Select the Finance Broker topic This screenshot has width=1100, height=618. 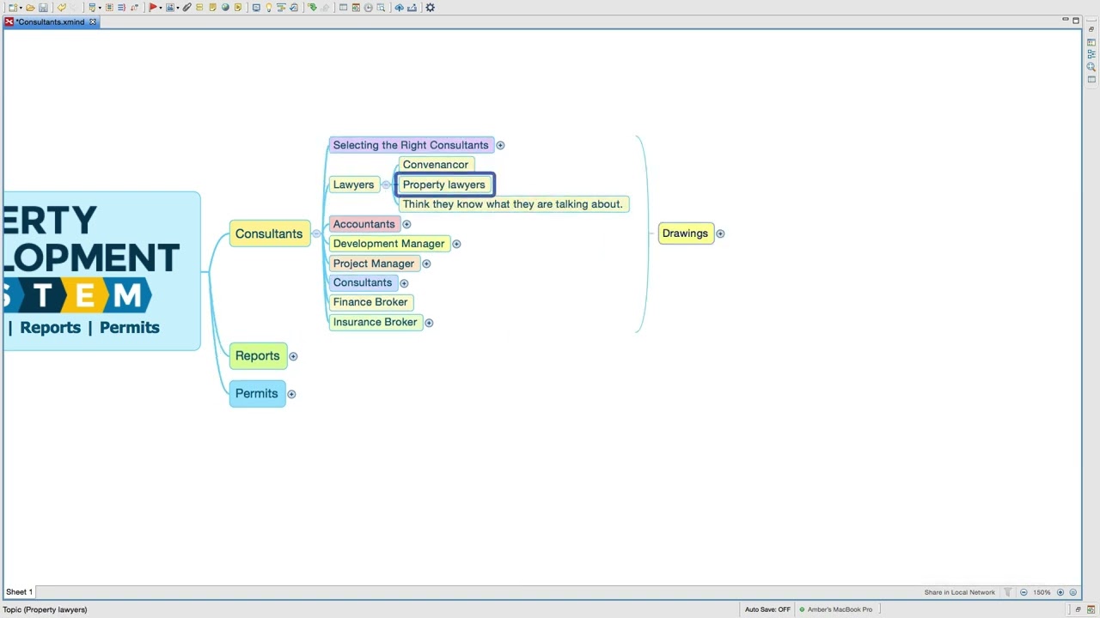pos(370,302)
